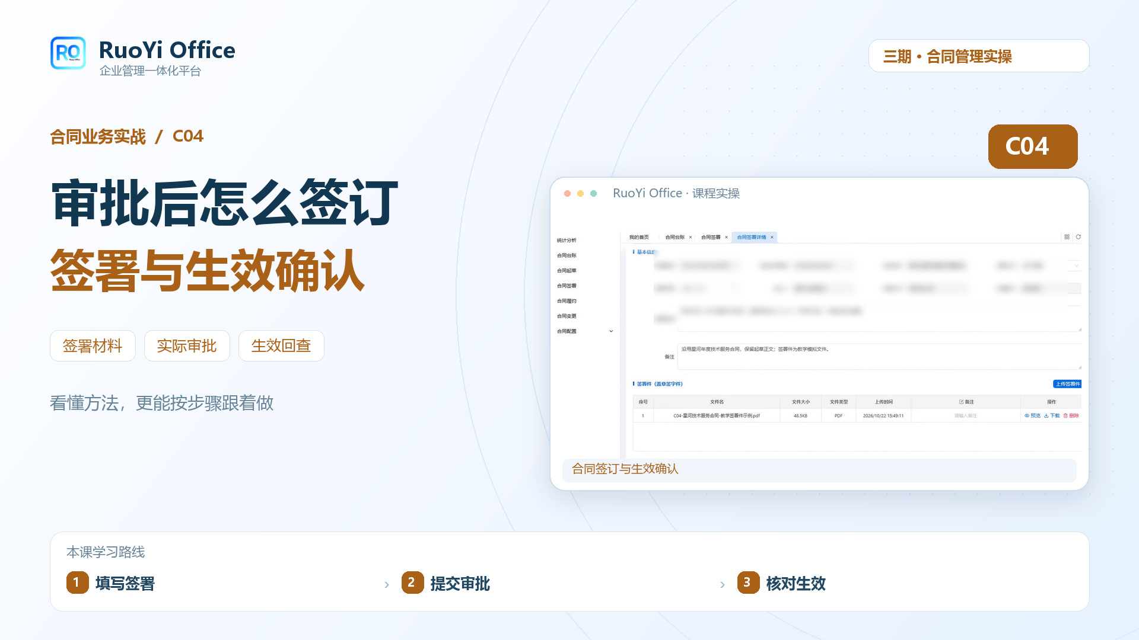This screenshot has height=640, width=1139.
Task: Switch to the 合同签署 tab
Action: 711,237
